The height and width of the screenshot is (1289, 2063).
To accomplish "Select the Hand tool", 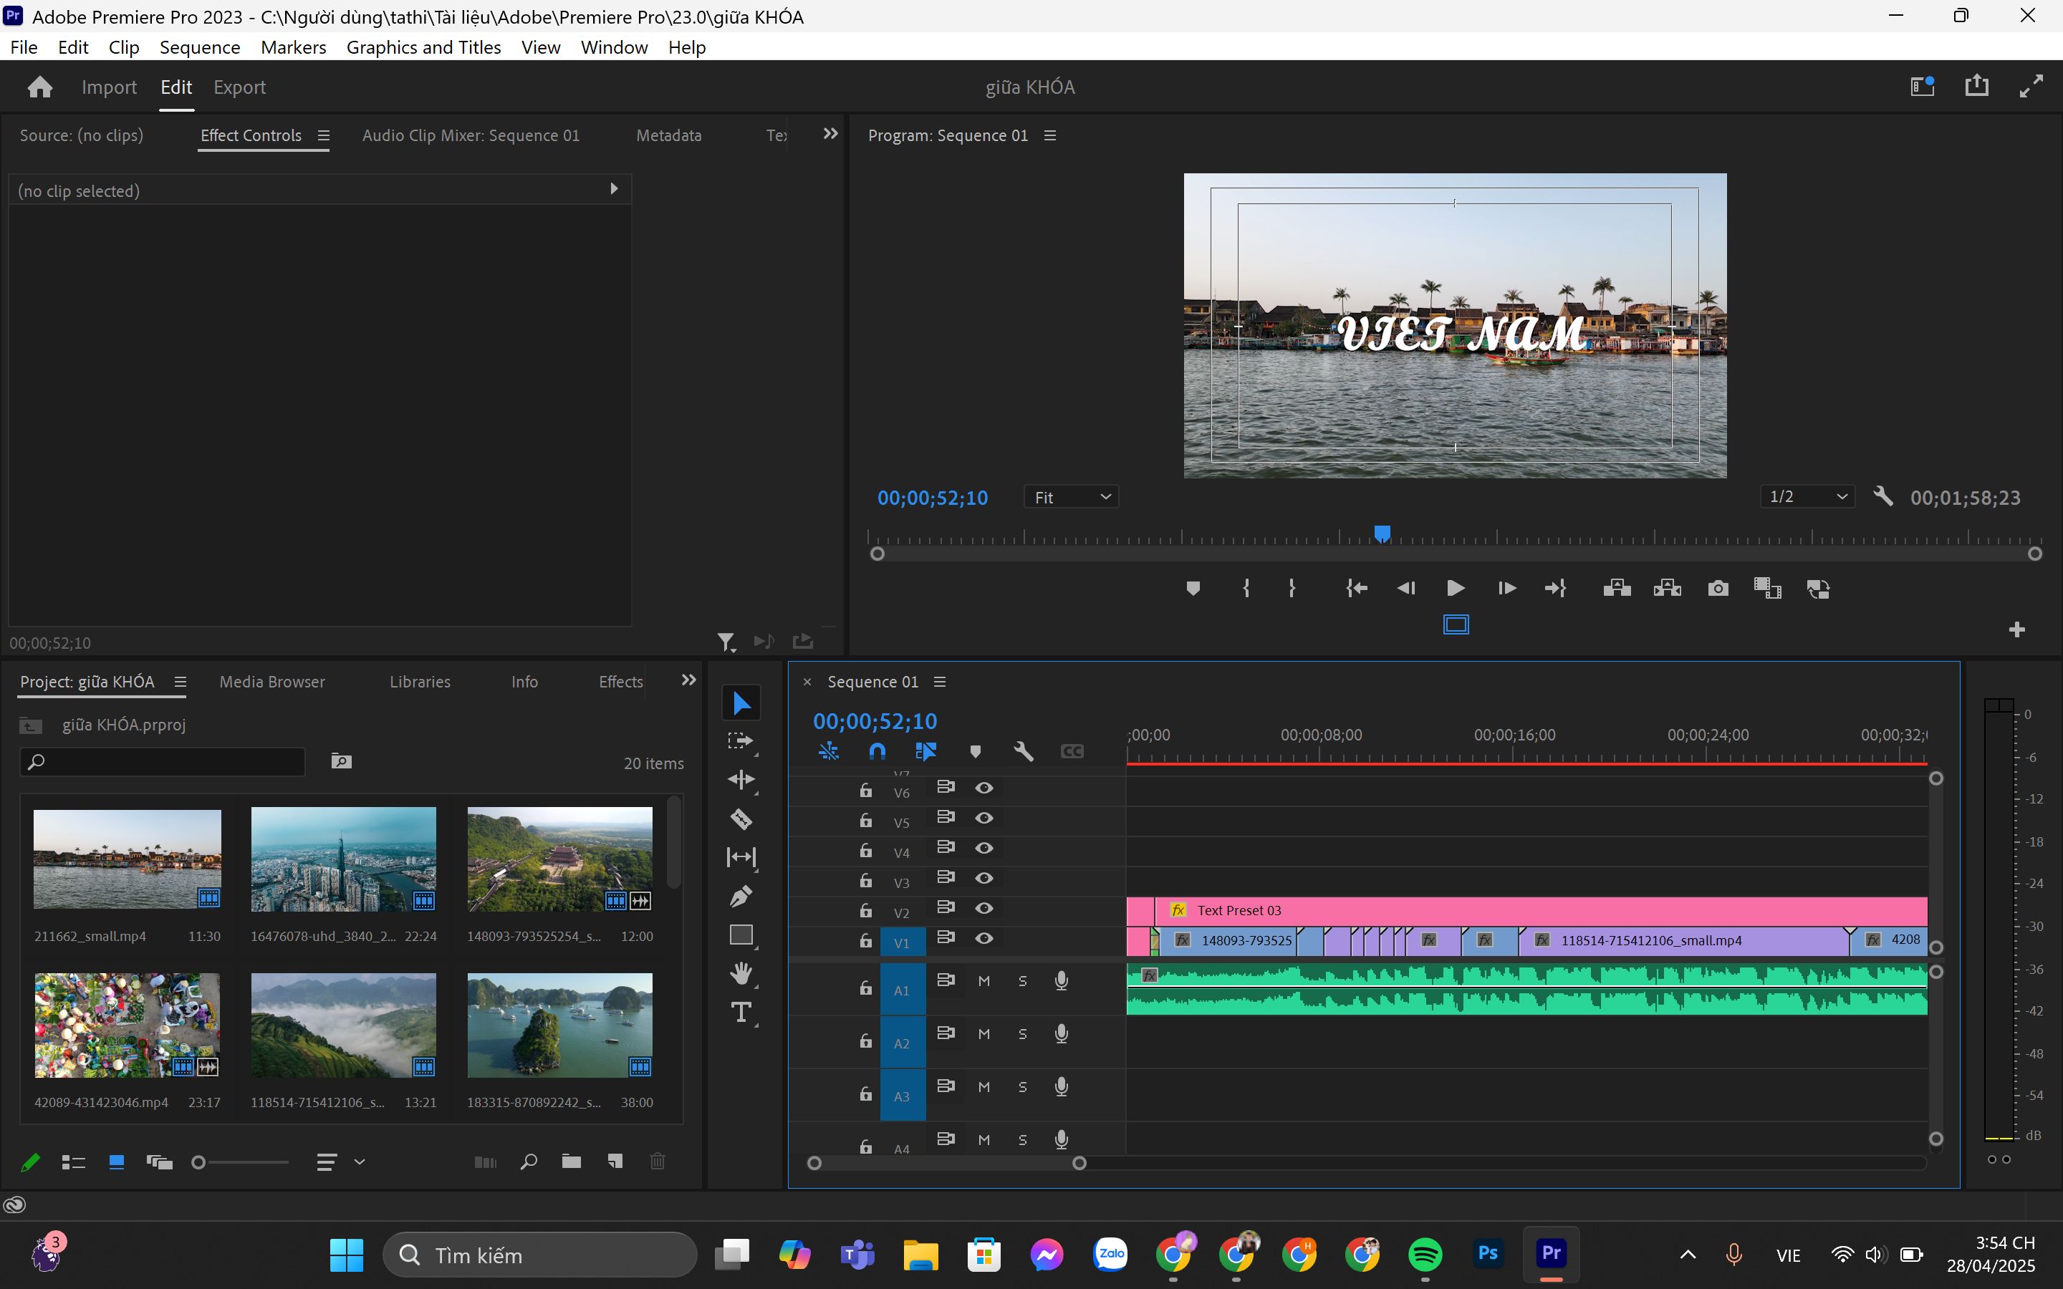I will [741, 972].
